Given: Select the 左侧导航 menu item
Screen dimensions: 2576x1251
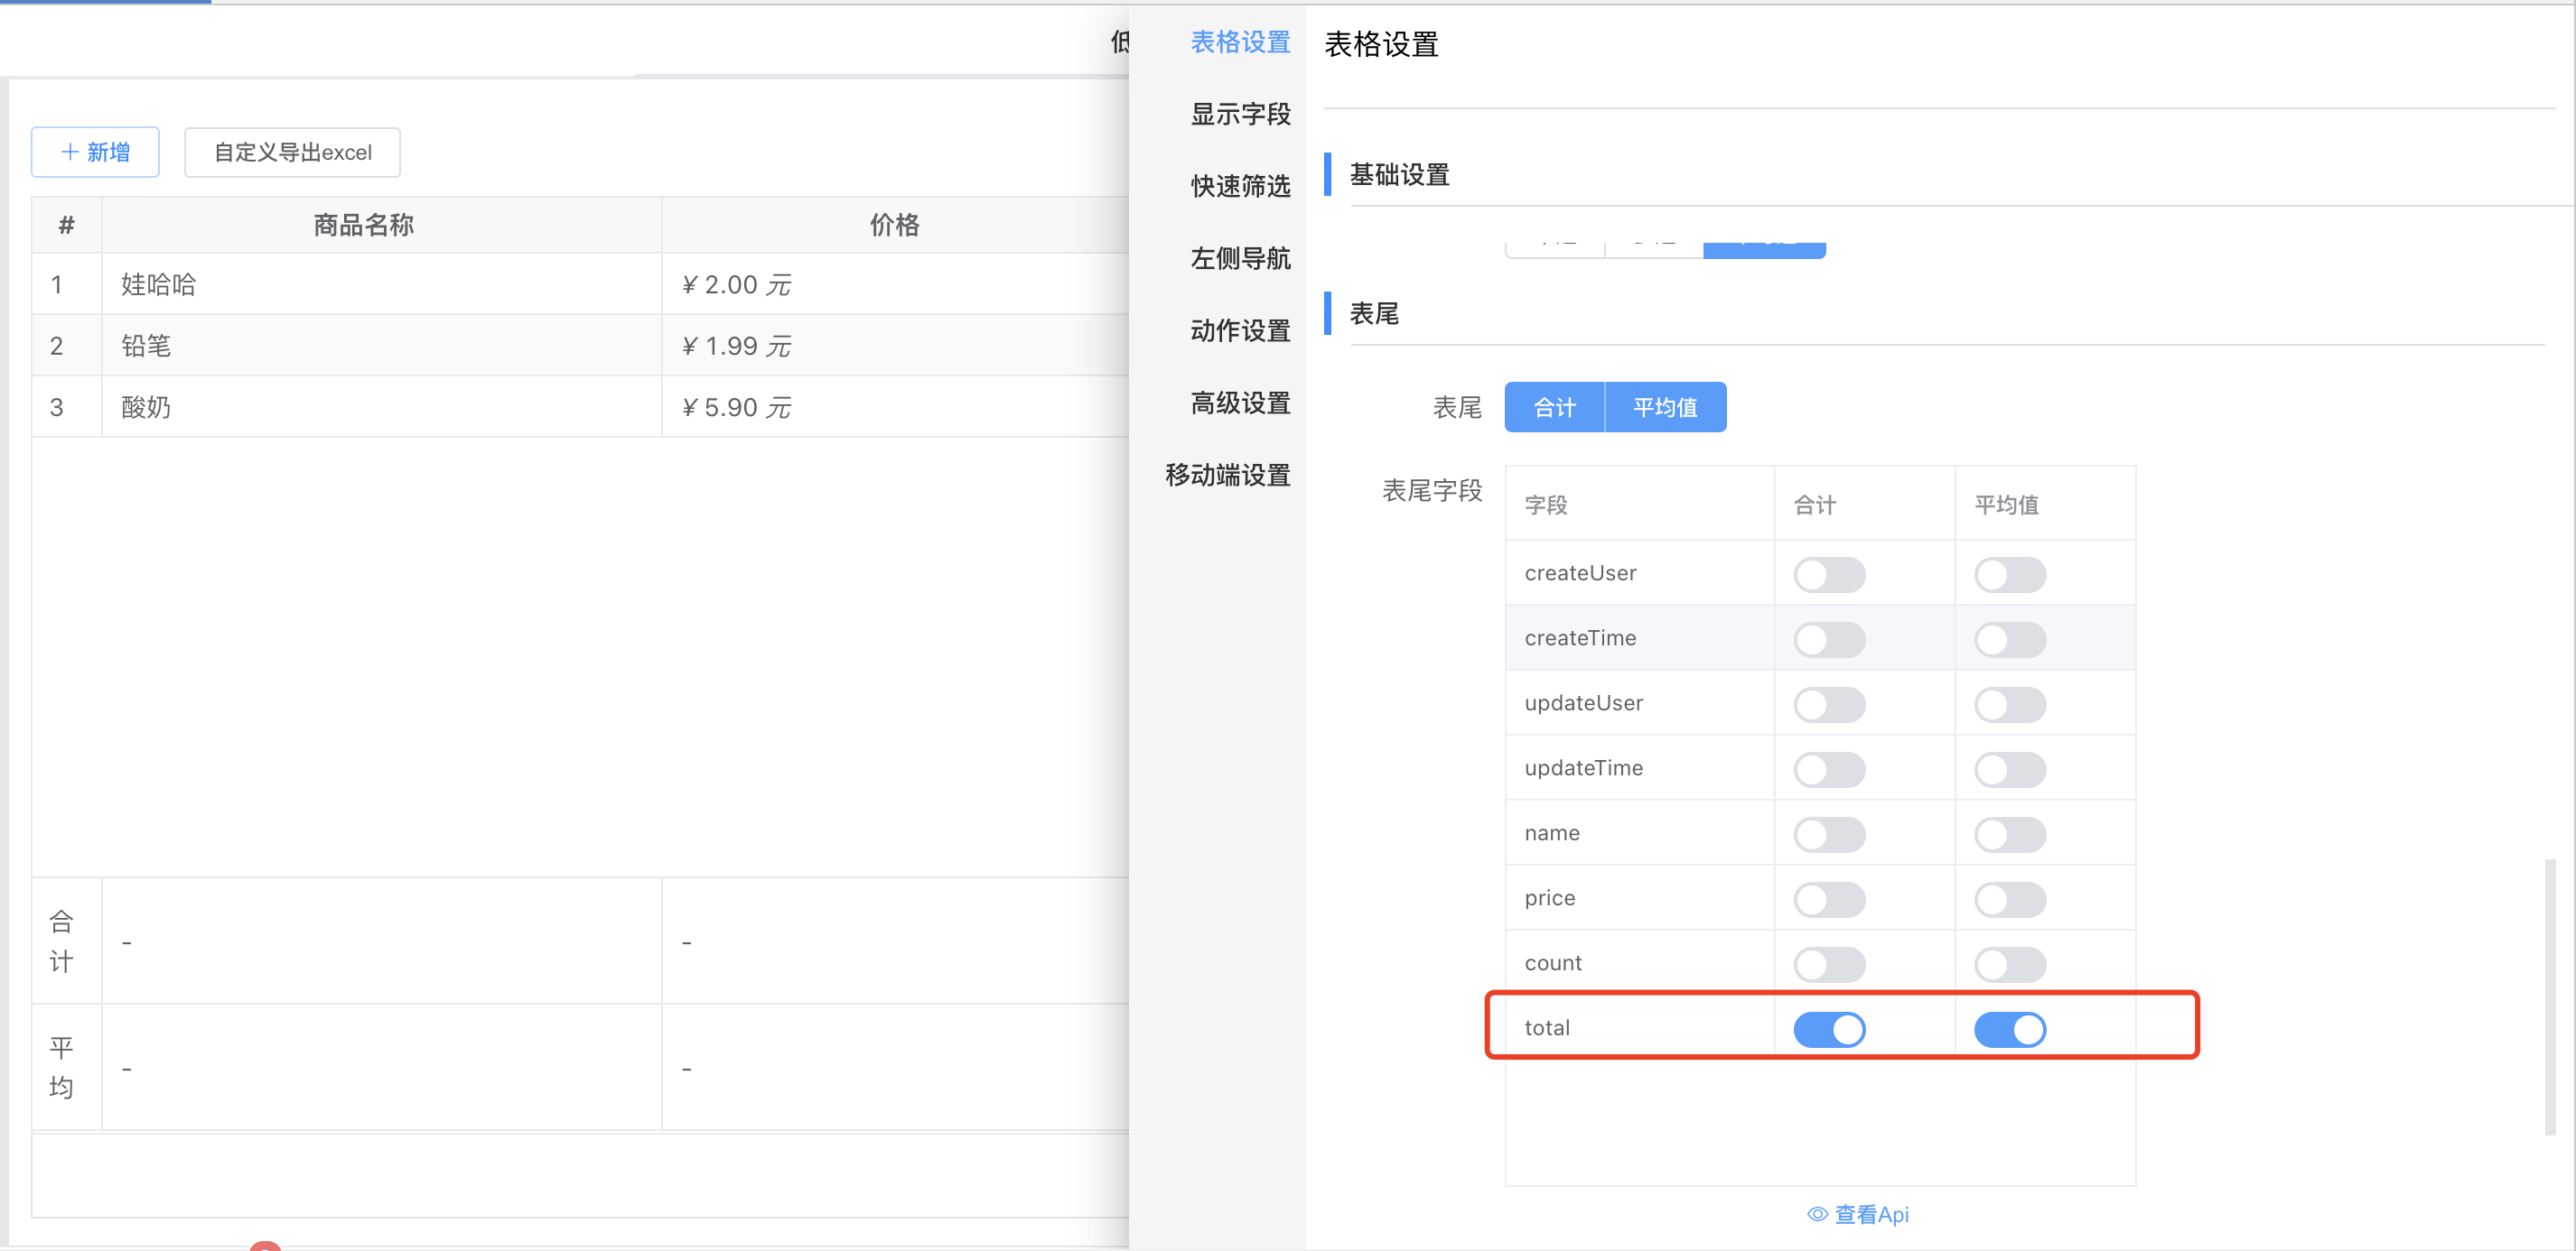Looking at the screenshot, I should point(1239,258).
